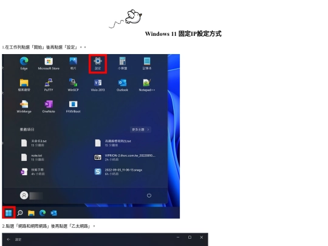Open File Explorer on the taskbar
This screenshot has width=328, height=246.
click(31, 213)
